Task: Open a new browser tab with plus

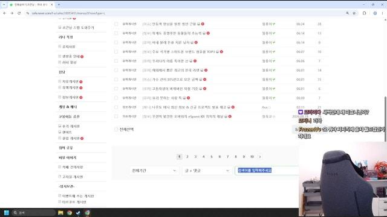Action: 59,4
